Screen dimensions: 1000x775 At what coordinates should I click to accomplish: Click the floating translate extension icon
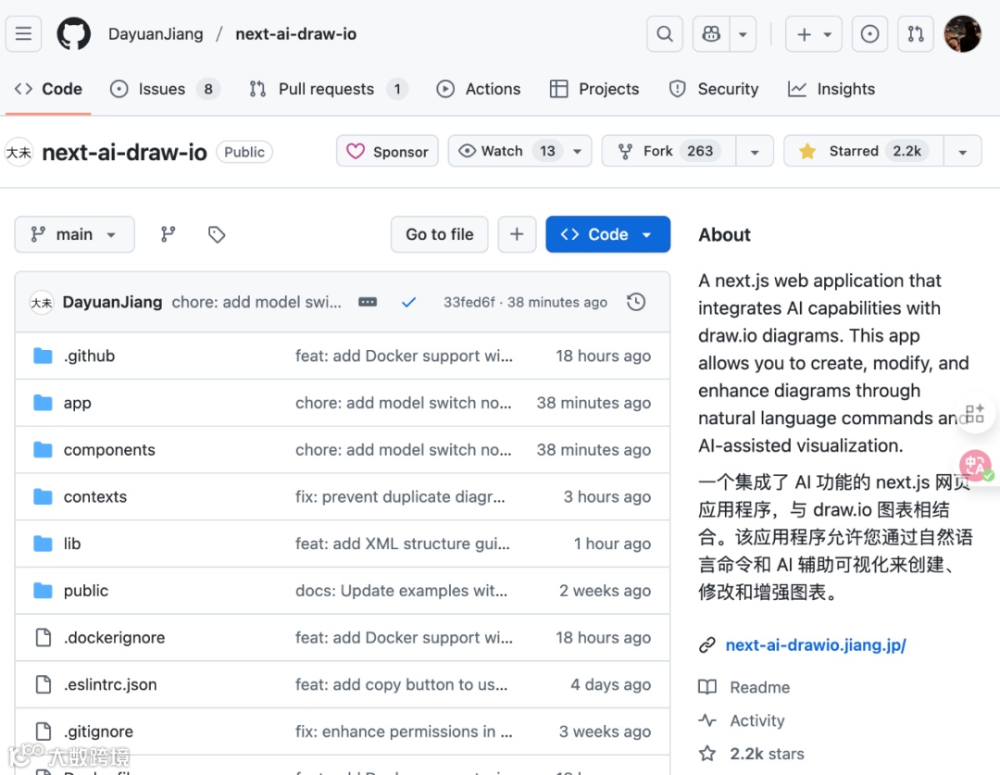[x=976, y=466]
